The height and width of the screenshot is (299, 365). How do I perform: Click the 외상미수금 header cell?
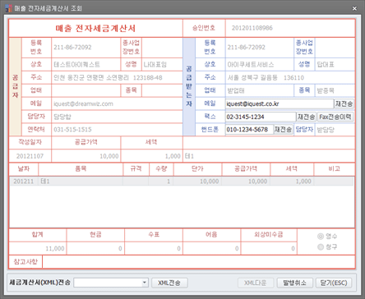(269, 235)
